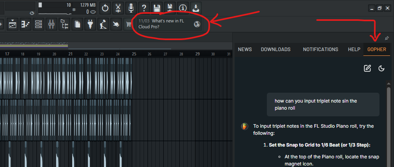This screenshot has height=167, width=394.
Task: Open the Mixer with the faders icon
Action: (51, 24)
